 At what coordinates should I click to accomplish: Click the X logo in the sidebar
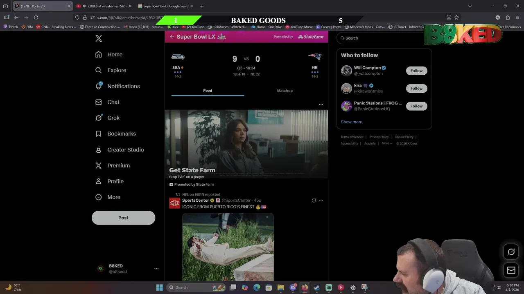[99, 38]
